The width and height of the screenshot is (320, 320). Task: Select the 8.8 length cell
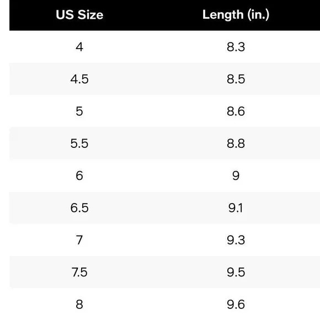pyautogui.click(x=236, y=143)
